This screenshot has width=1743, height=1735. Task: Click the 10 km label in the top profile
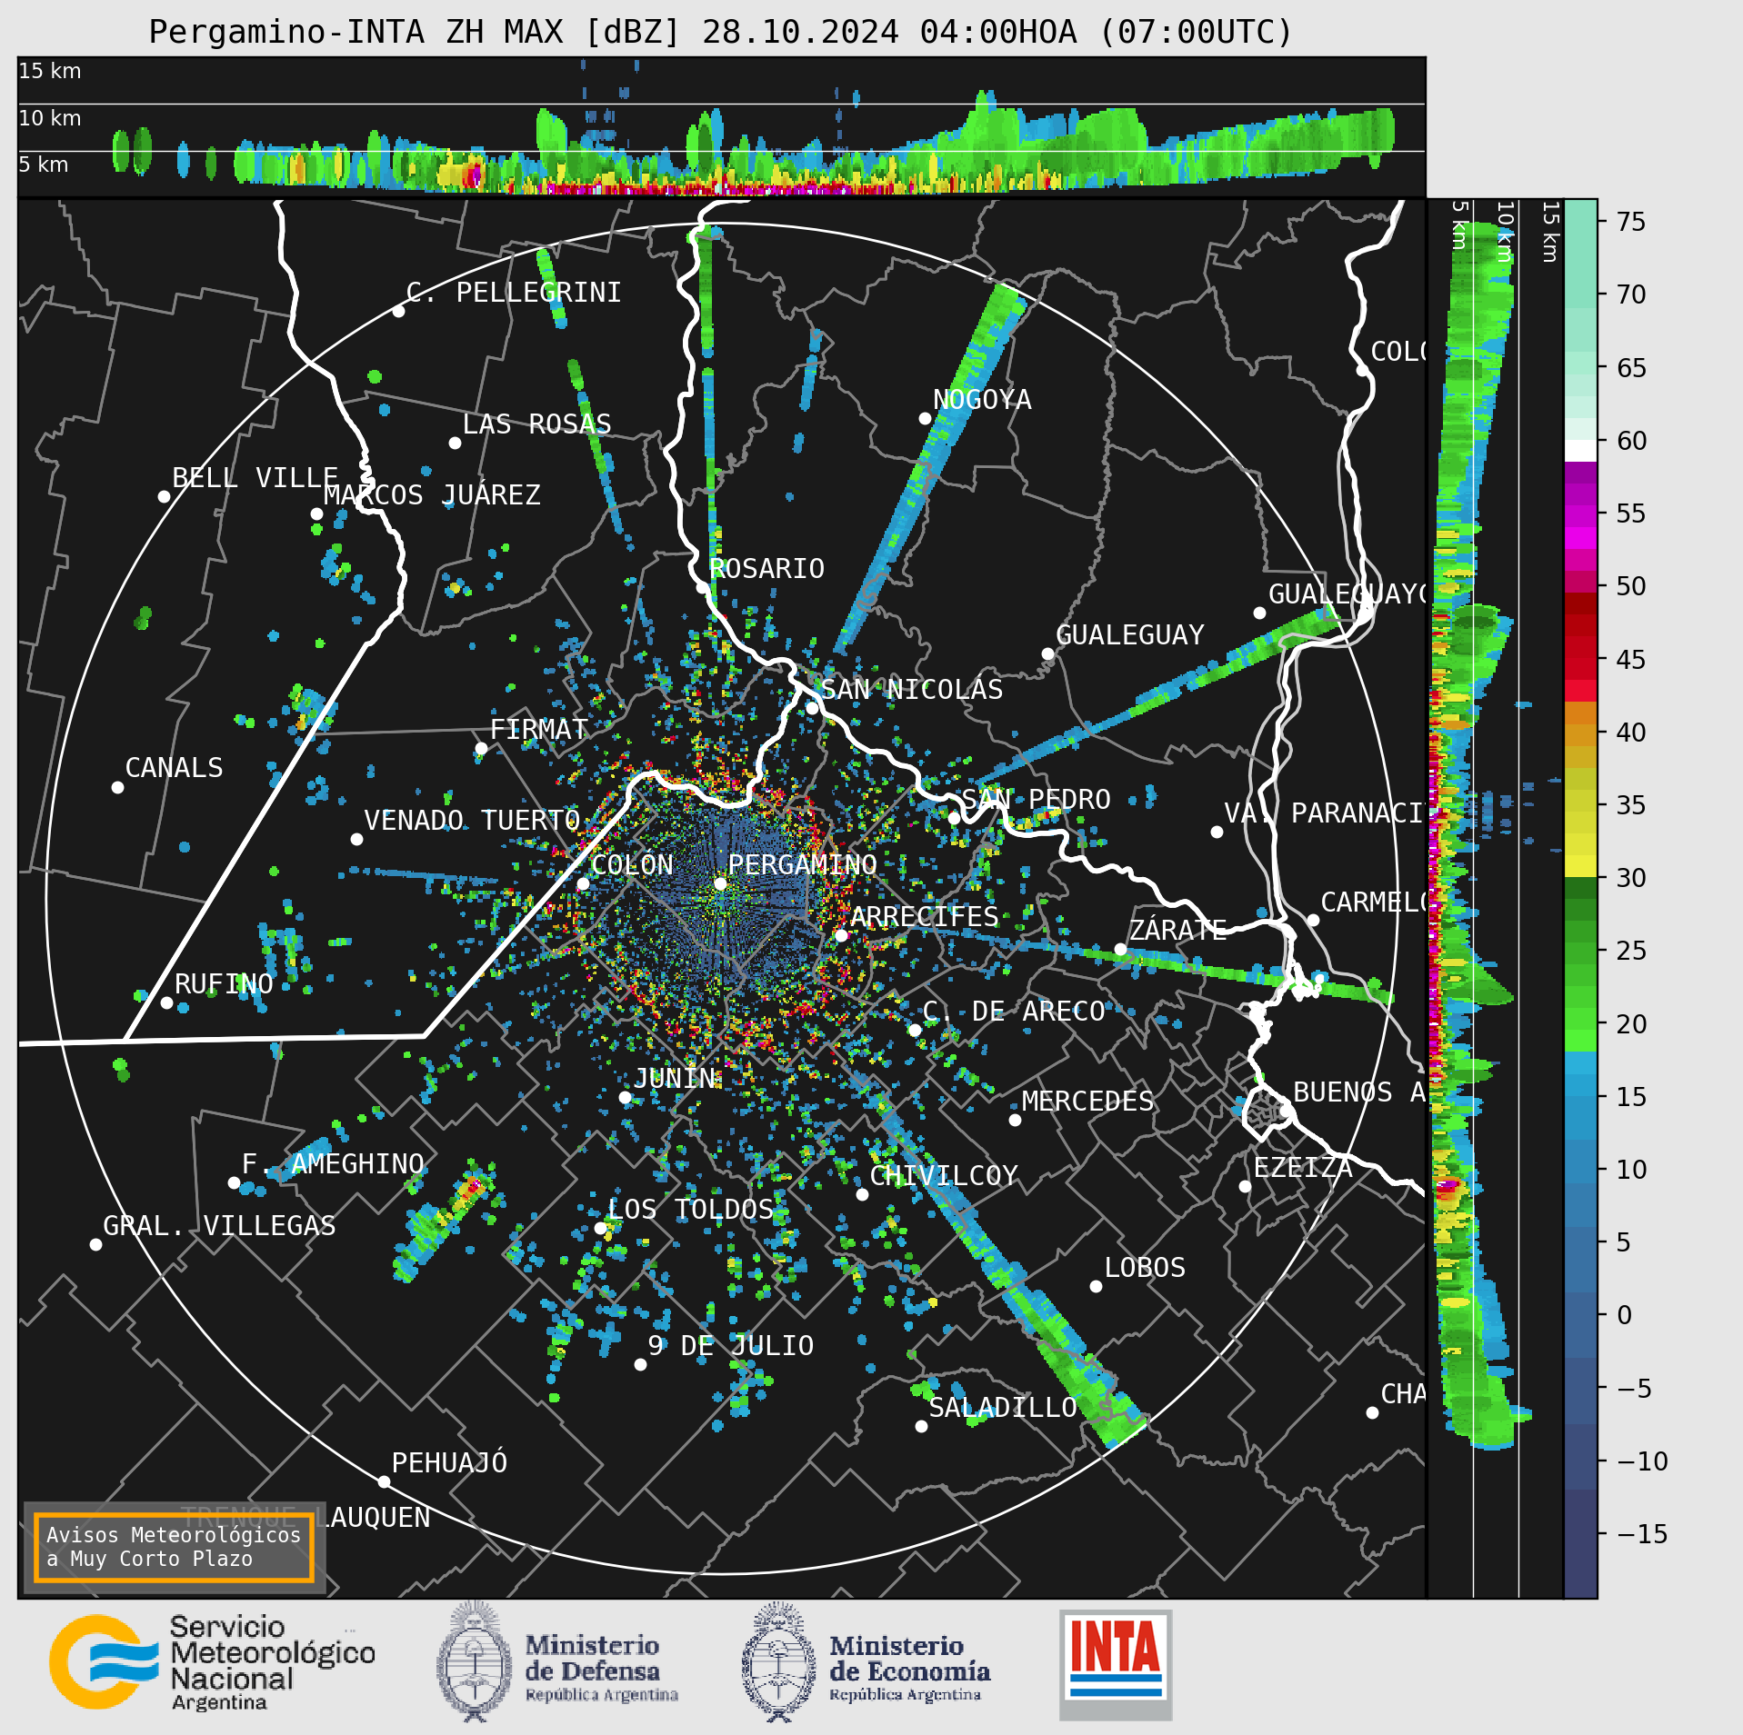50,118
